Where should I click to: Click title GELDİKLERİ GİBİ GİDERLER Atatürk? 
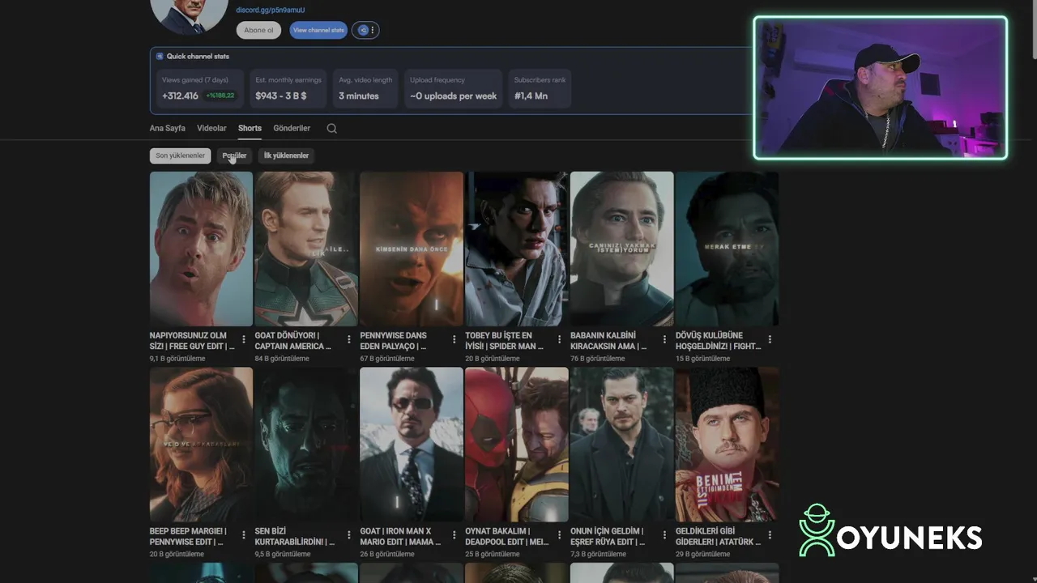point(718,537)
